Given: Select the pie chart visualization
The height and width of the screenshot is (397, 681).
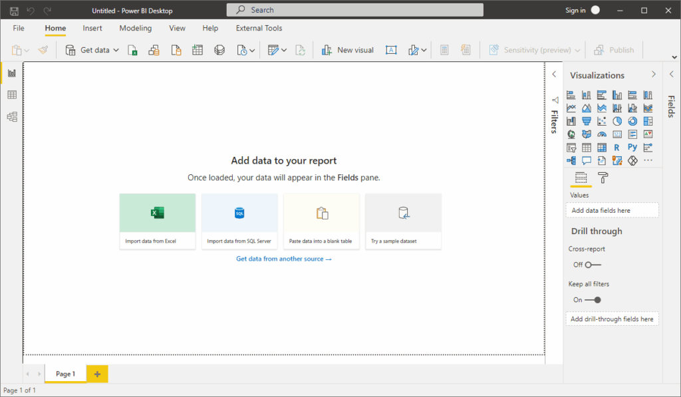Looking at the screenshot, I should pos(617,121).
